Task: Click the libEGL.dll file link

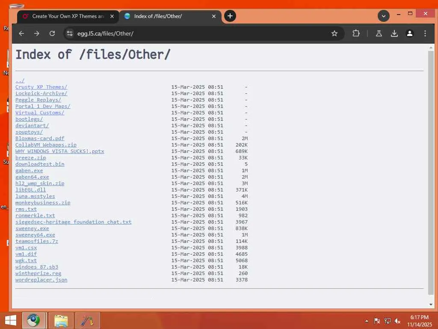Action: 30,190
